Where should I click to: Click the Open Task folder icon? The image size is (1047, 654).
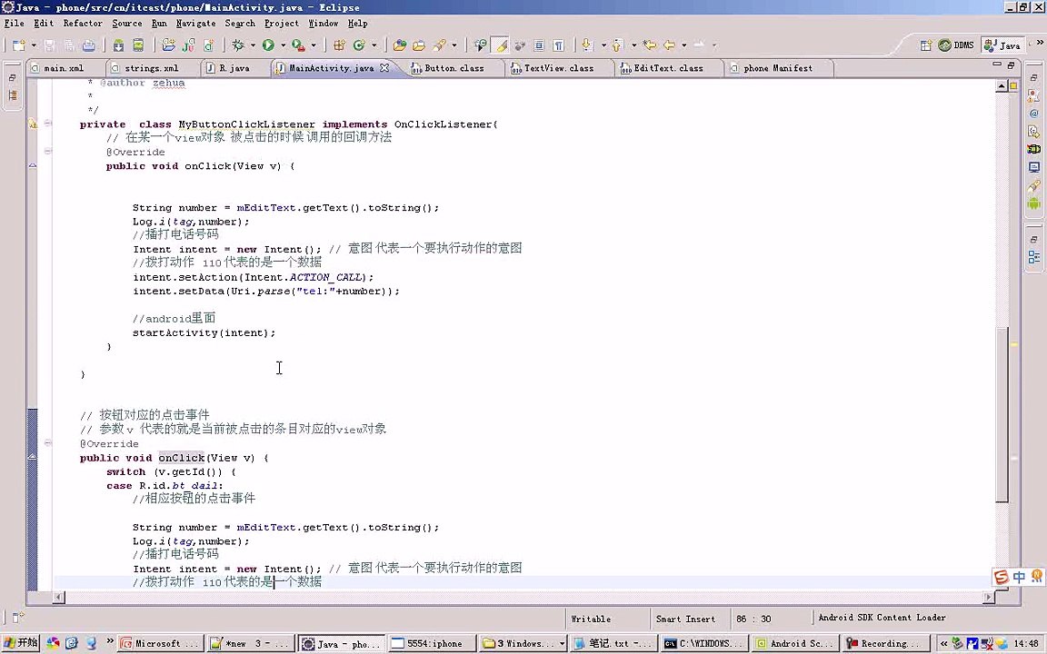click(x=419, y=45)
